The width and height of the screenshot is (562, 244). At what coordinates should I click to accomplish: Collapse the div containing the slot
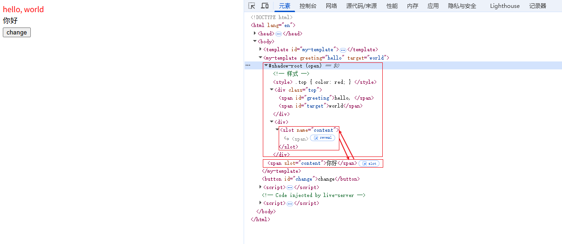click(x=272, y=122)
